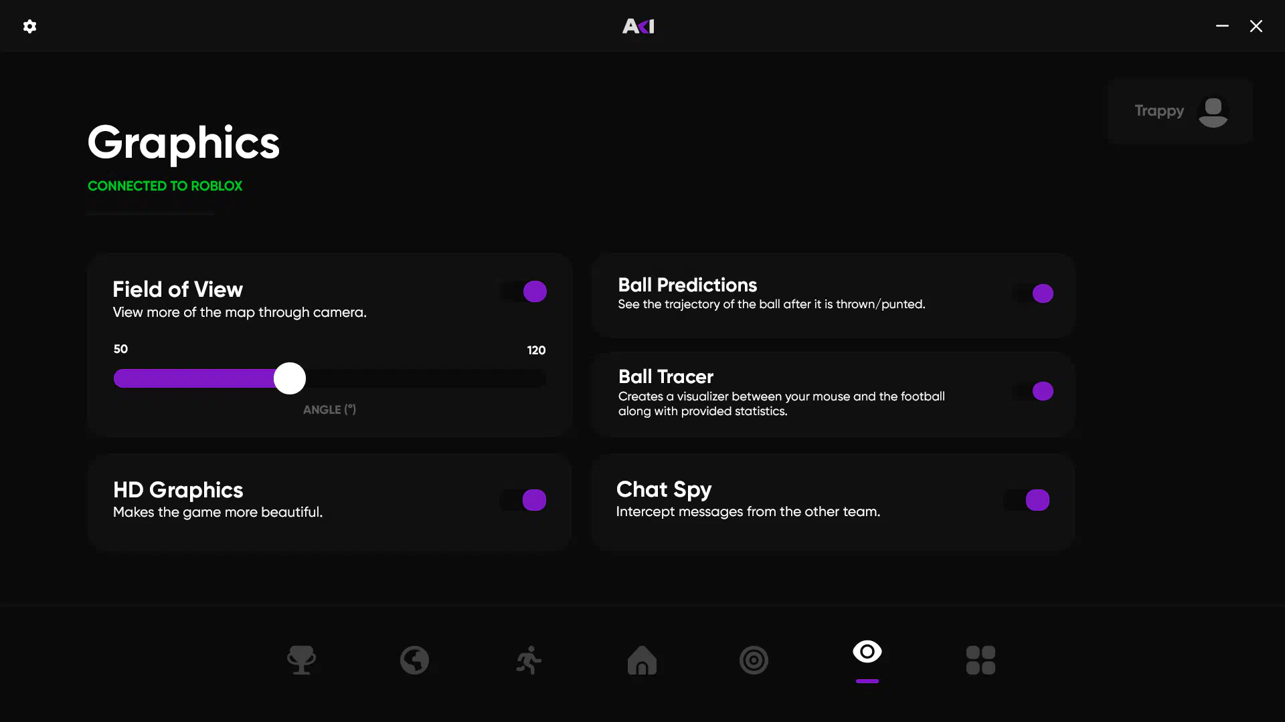Go to the home icon page

coord(642,660)
